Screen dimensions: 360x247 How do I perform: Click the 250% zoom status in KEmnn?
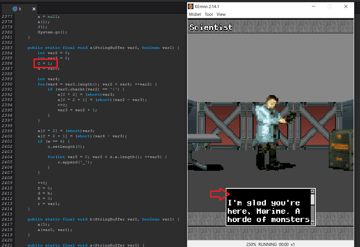[251, 245]
